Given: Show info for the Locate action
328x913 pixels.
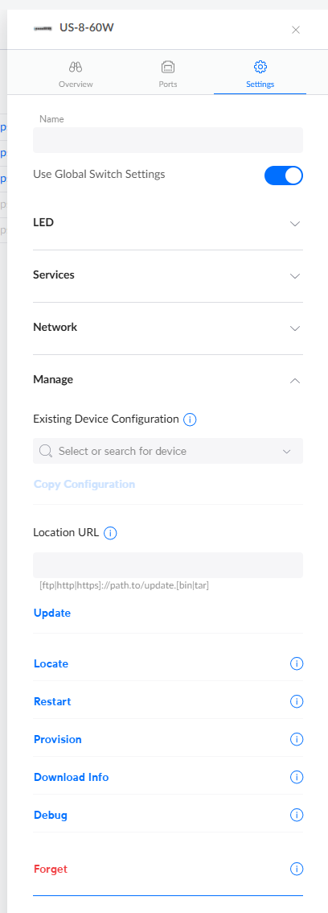Looking at the screenshot, I should coord(297,663).
